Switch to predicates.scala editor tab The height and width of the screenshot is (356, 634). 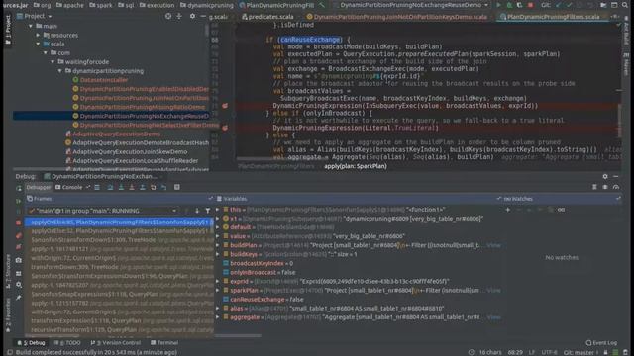coord(268,17)
